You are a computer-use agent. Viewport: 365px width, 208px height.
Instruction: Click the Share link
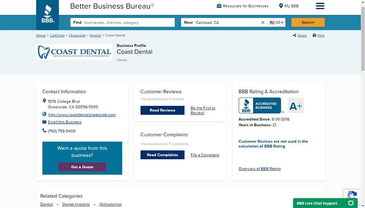[302, 35]
